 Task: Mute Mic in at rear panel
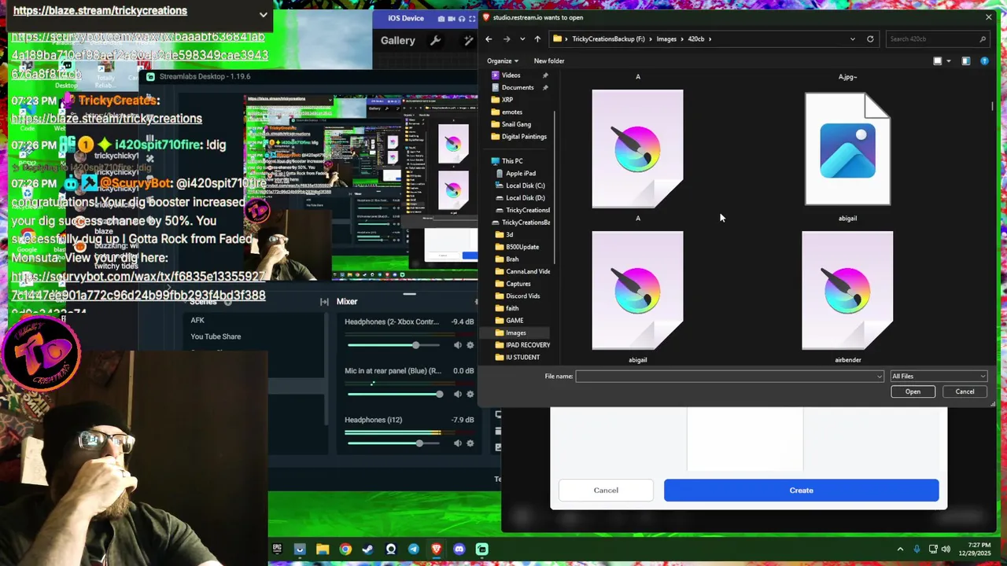[457, 394]
